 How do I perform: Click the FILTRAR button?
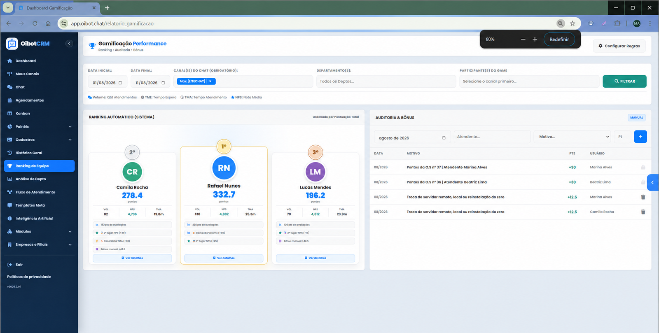(624, 82)
